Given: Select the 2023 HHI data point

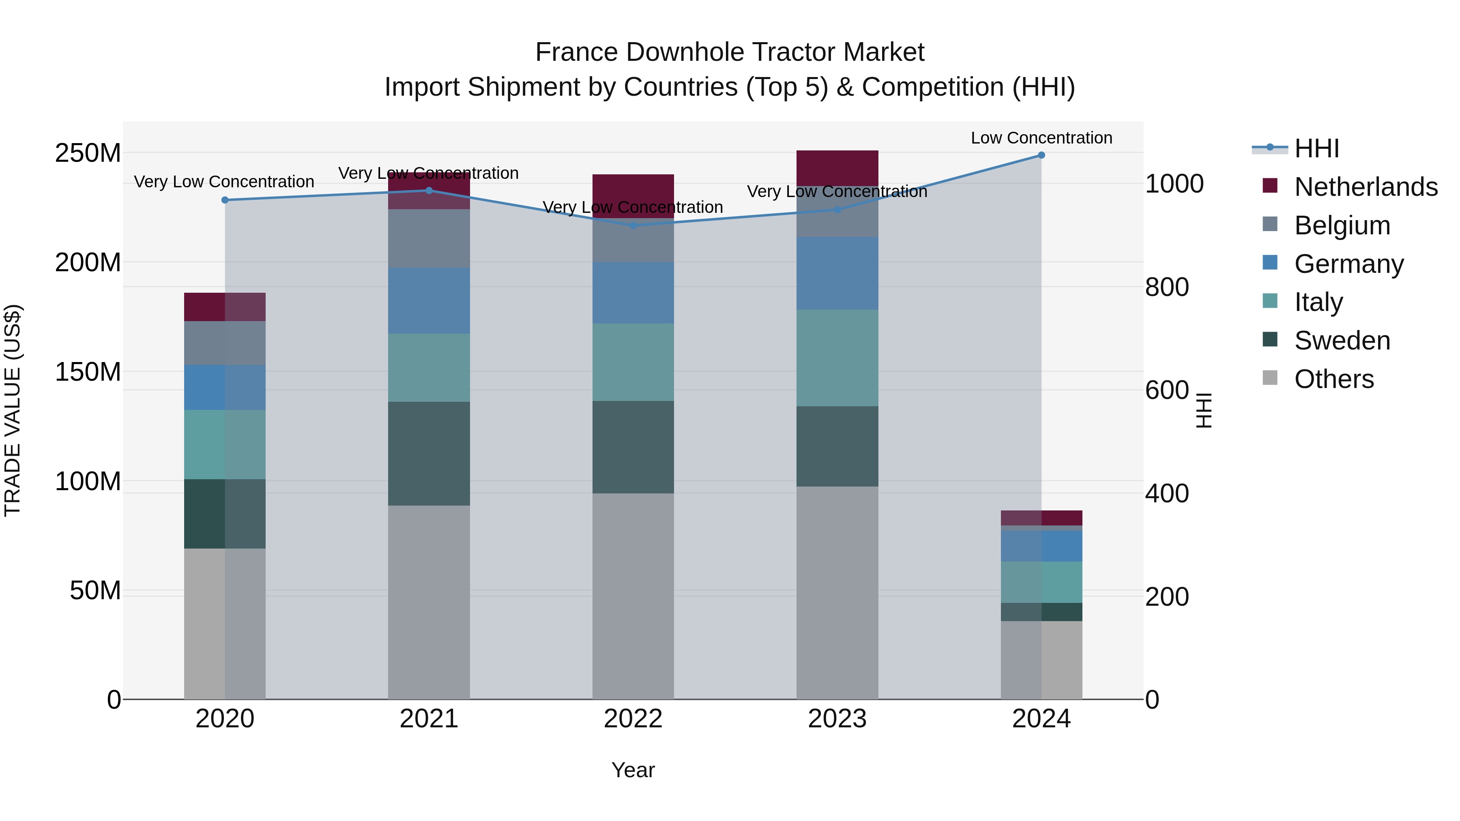Looking at the screenshot, I should coord(838,210).
